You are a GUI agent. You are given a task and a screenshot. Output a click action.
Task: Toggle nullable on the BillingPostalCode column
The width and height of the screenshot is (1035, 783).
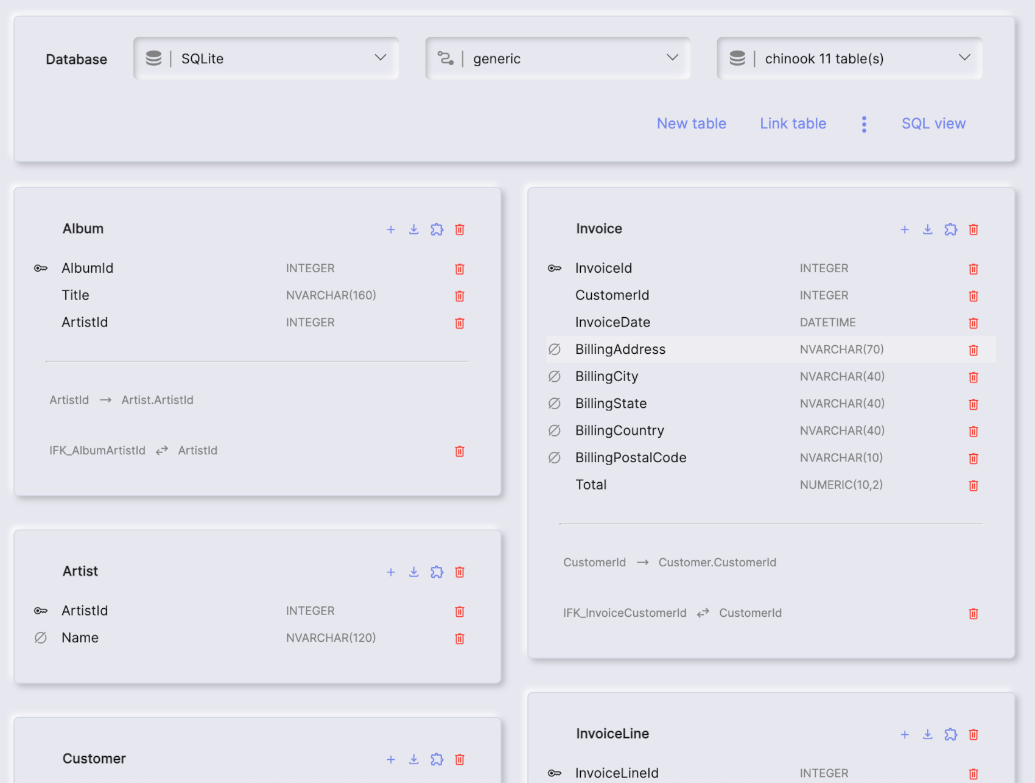pos(555,457)
